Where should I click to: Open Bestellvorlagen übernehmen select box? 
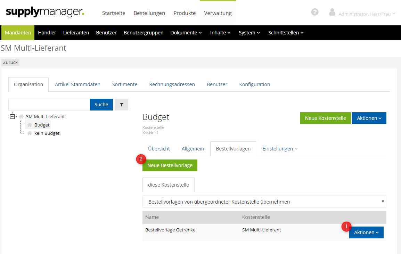coord(264,202)
